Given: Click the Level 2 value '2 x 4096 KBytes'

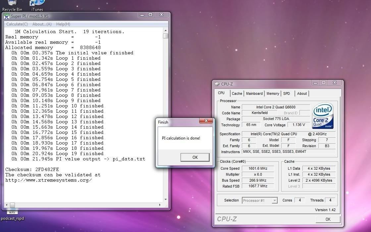Looking at the screenshot, I should (319, 180).
